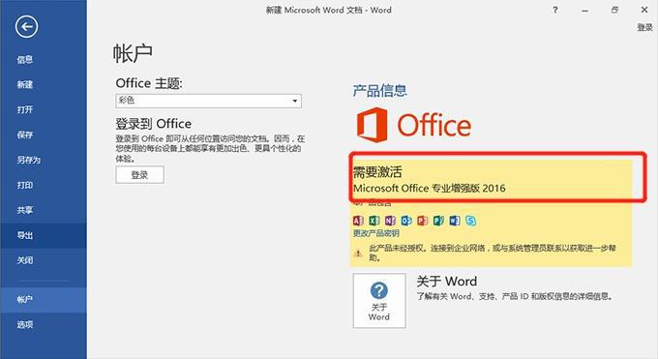This screenshot has width=658, height=359.
Task: Click the PowerPoint app icon
Action: coord(423,221)
